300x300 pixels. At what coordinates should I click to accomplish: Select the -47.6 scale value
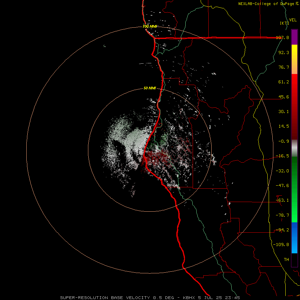tap(282, 186)
